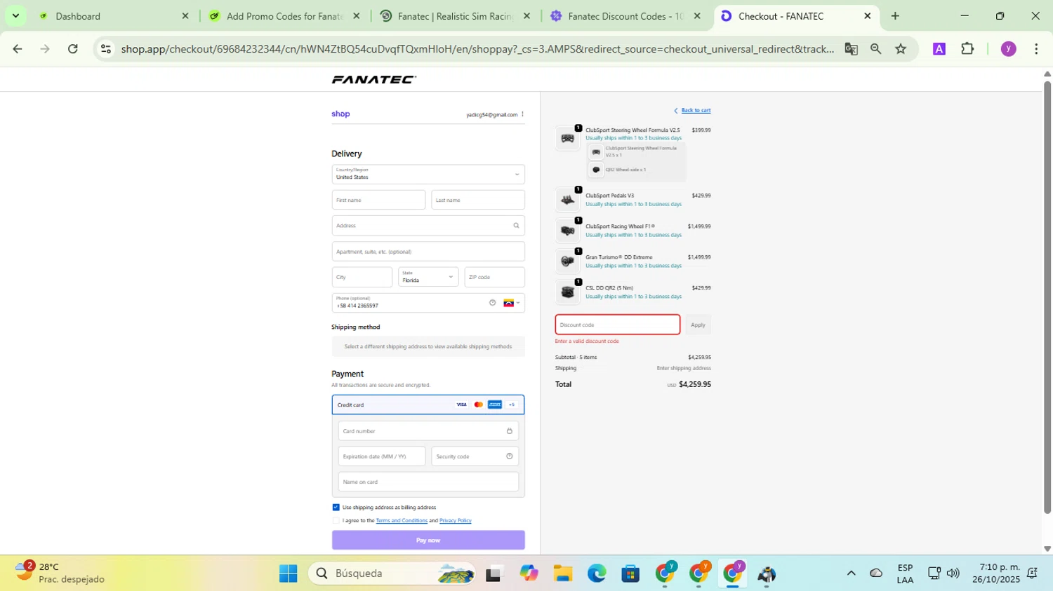This screenshot has height=591, width=1053.
Task: Click the Mastercard logo
Action: 478,405
